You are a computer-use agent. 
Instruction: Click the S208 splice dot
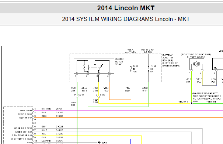[192, 103]
